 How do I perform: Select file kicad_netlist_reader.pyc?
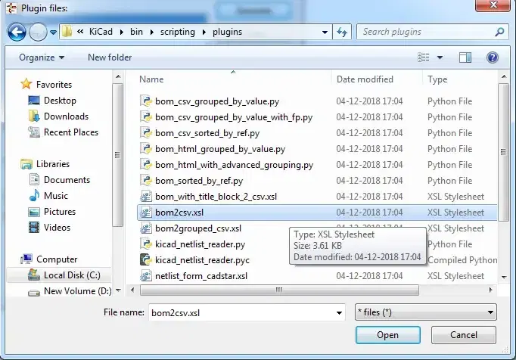tap(202, 260)
